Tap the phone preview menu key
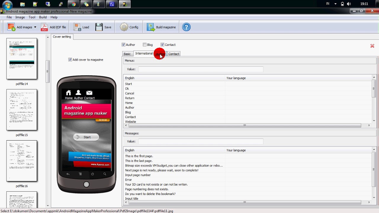This screenshot has width=379, height=213. pyautogui.click(x=80, y=174)
